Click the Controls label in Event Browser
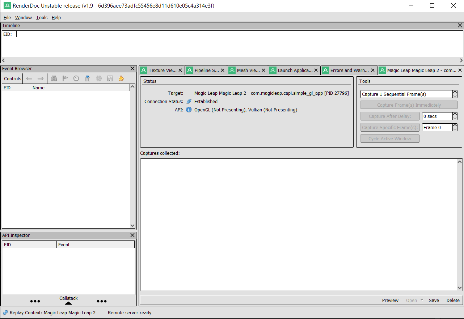 click(13, 78)
